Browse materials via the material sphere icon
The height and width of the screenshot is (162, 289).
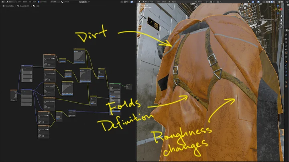coord(63,2)
